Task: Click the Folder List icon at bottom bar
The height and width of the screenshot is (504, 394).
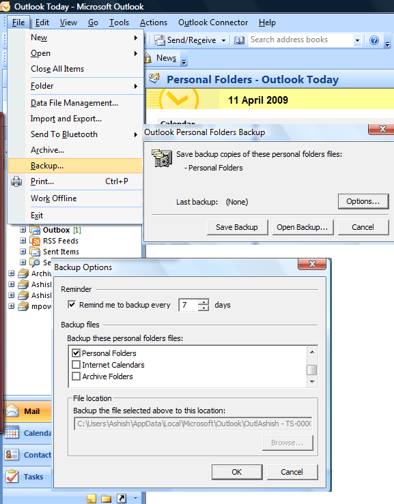Action: (107, 499)
